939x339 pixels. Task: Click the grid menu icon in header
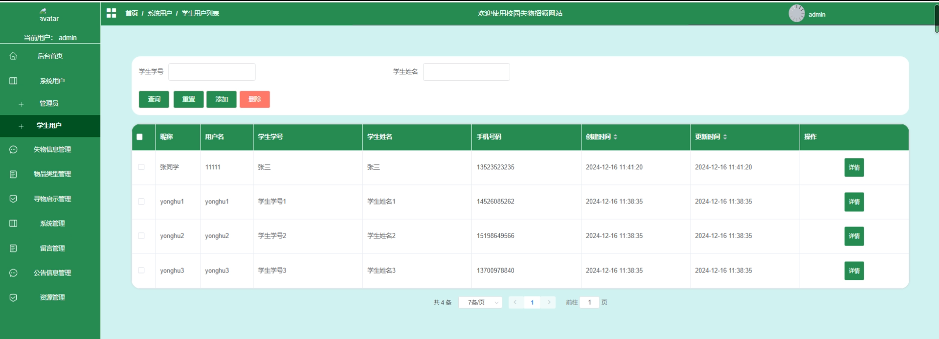click(112, 13)
